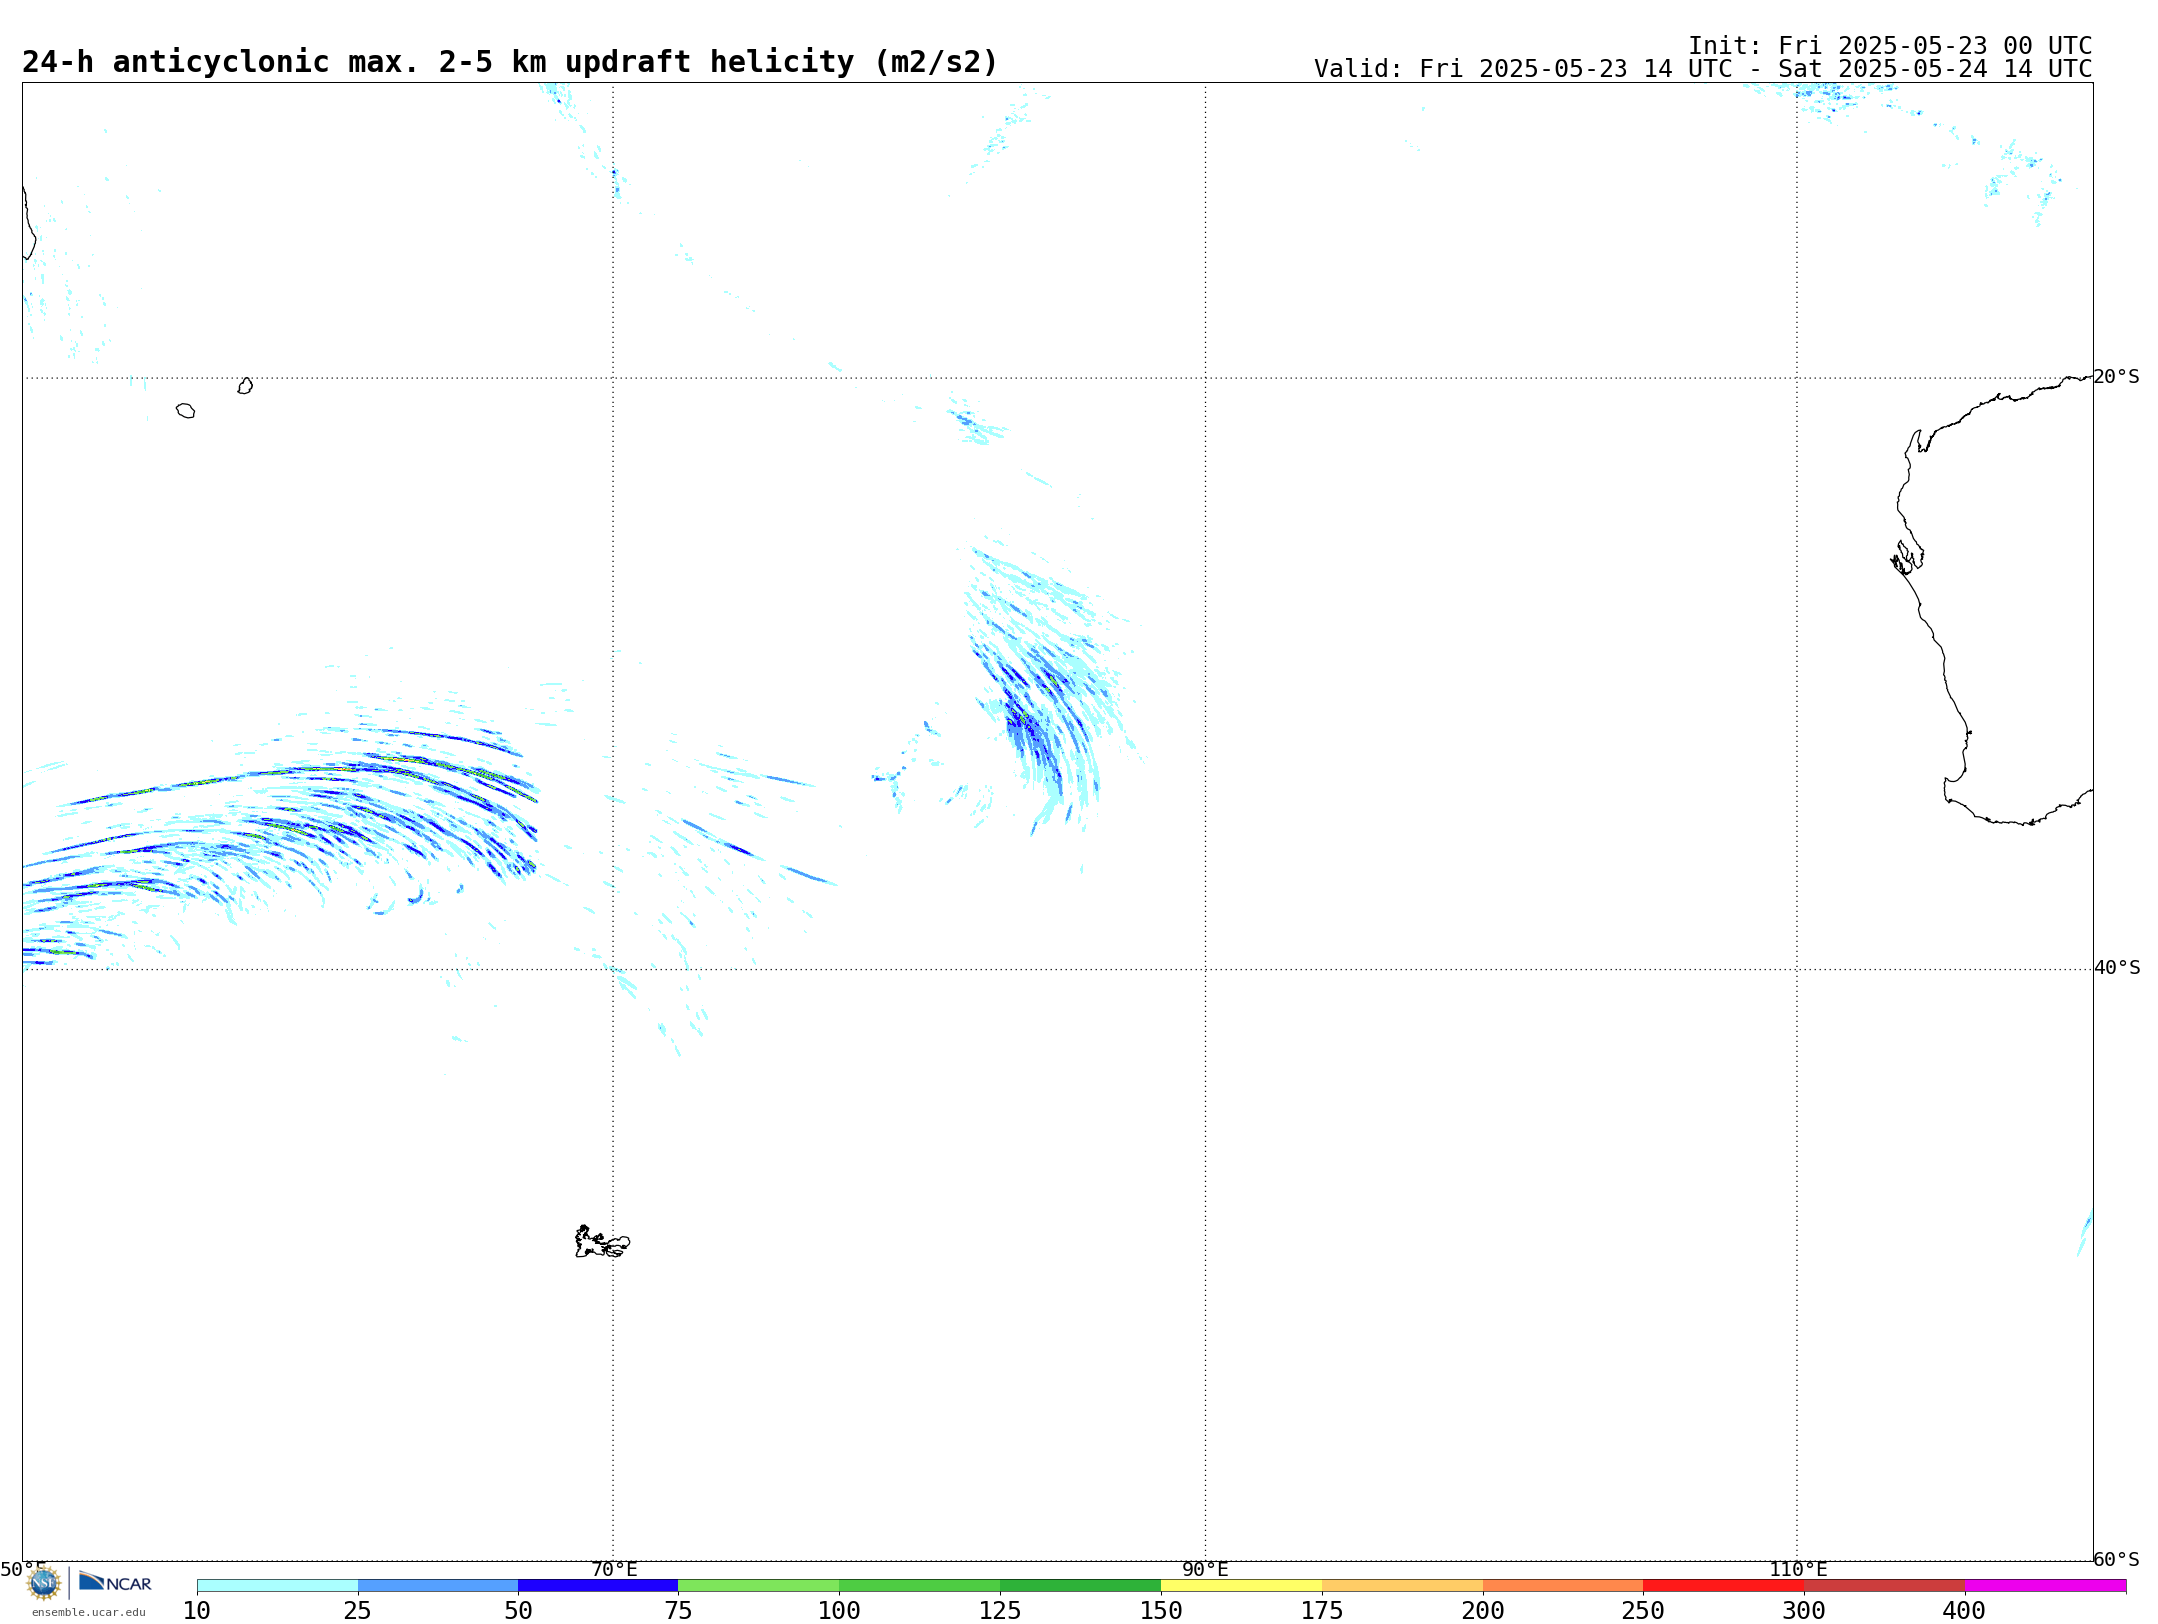Image resolution: width=2158 pixels, height=1624 pixels.
Task: Click the 50°E longitude label
Action: [23, 1569]
